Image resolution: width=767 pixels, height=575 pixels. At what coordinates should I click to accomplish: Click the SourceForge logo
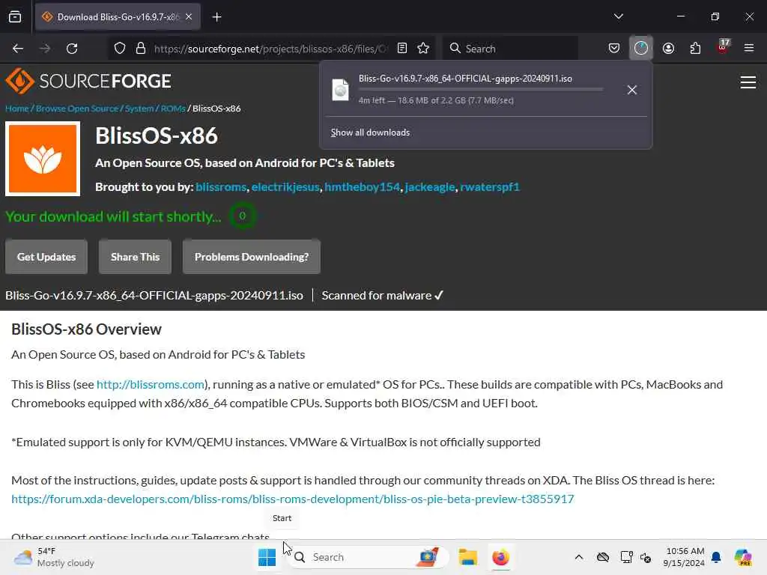[88, 81]
